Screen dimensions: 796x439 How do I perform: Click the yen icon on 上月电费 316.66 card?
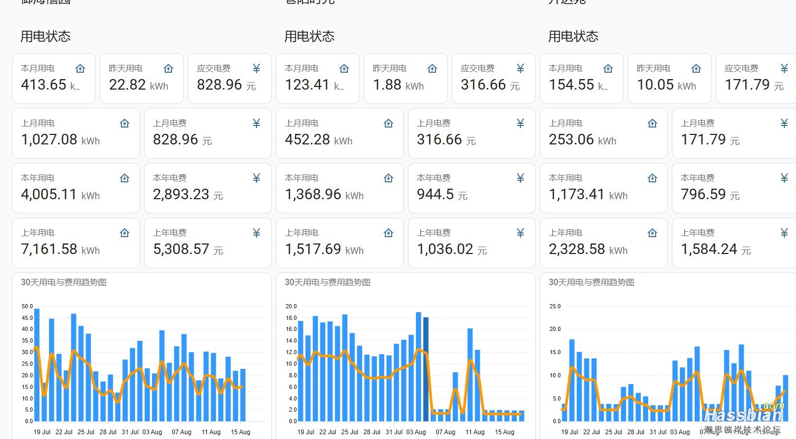coord(520,123)
